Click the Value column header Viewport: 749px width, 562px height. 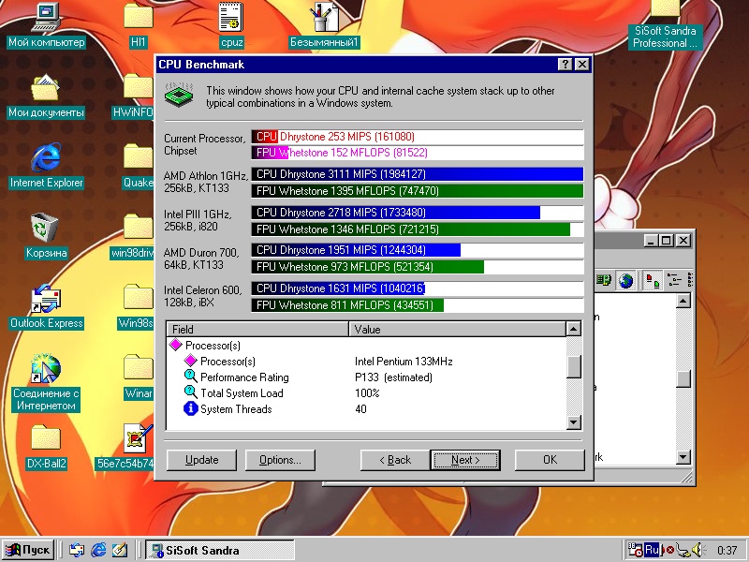click(457, 330)
